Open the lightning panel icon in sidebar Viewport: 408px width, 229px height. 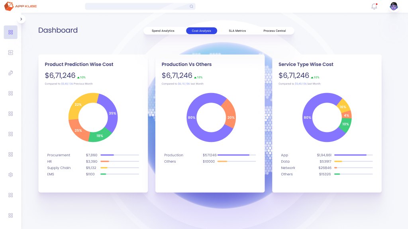[11, 53]
